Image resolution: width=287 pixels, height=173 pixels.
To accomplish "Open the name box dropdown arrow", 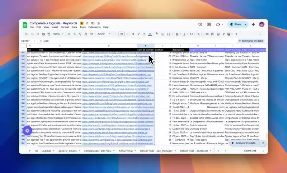I will (x=34, y=41).
